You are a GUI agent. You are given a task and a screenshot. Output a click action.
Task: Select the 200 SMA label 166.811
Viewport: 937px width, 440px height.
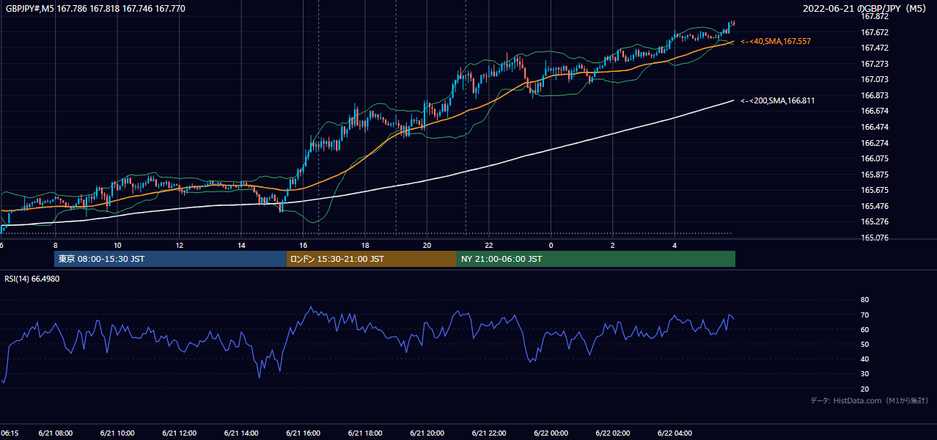(x=778, y=100)
